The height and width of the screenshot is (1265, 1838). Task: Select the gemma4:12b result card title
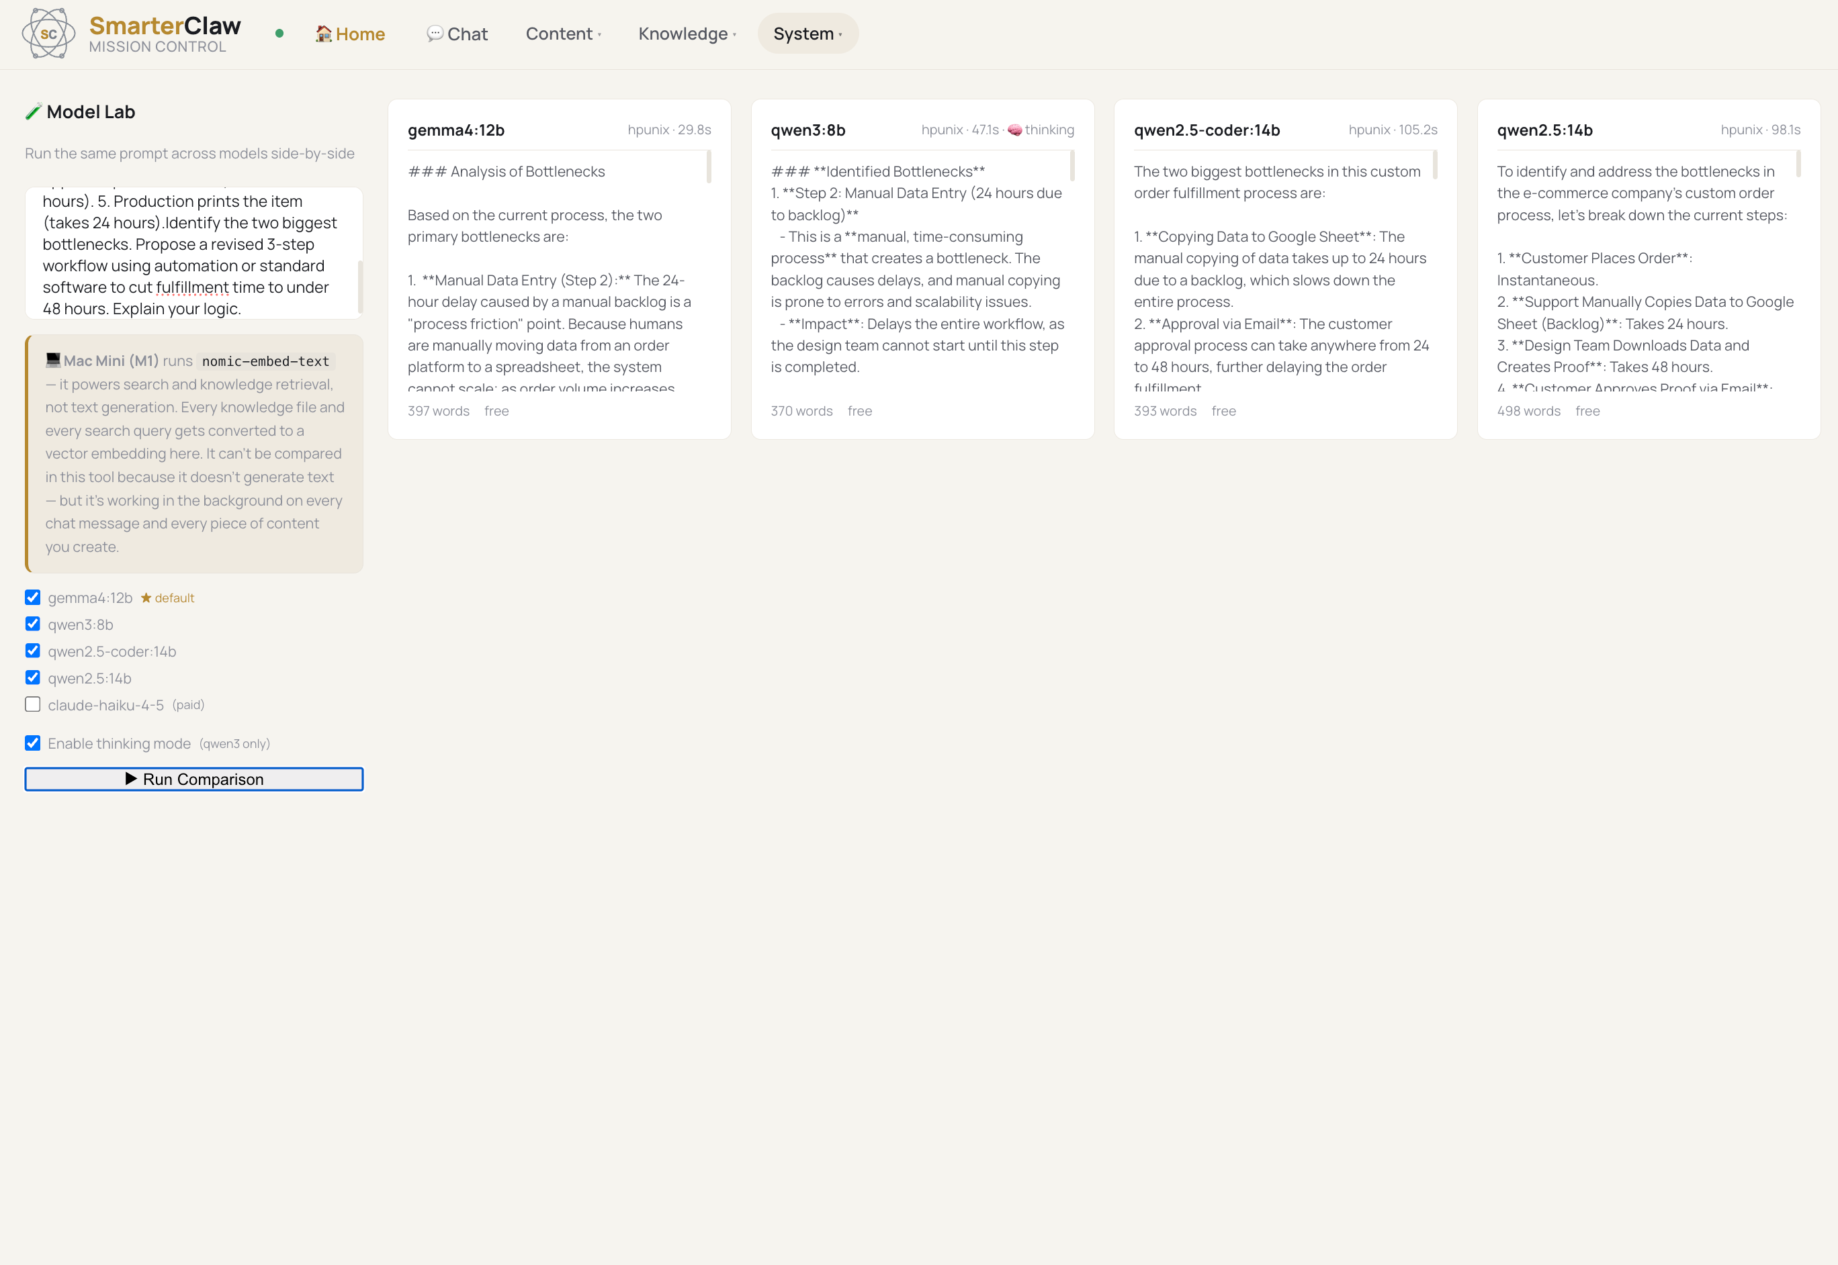click(x=456, y=130)
